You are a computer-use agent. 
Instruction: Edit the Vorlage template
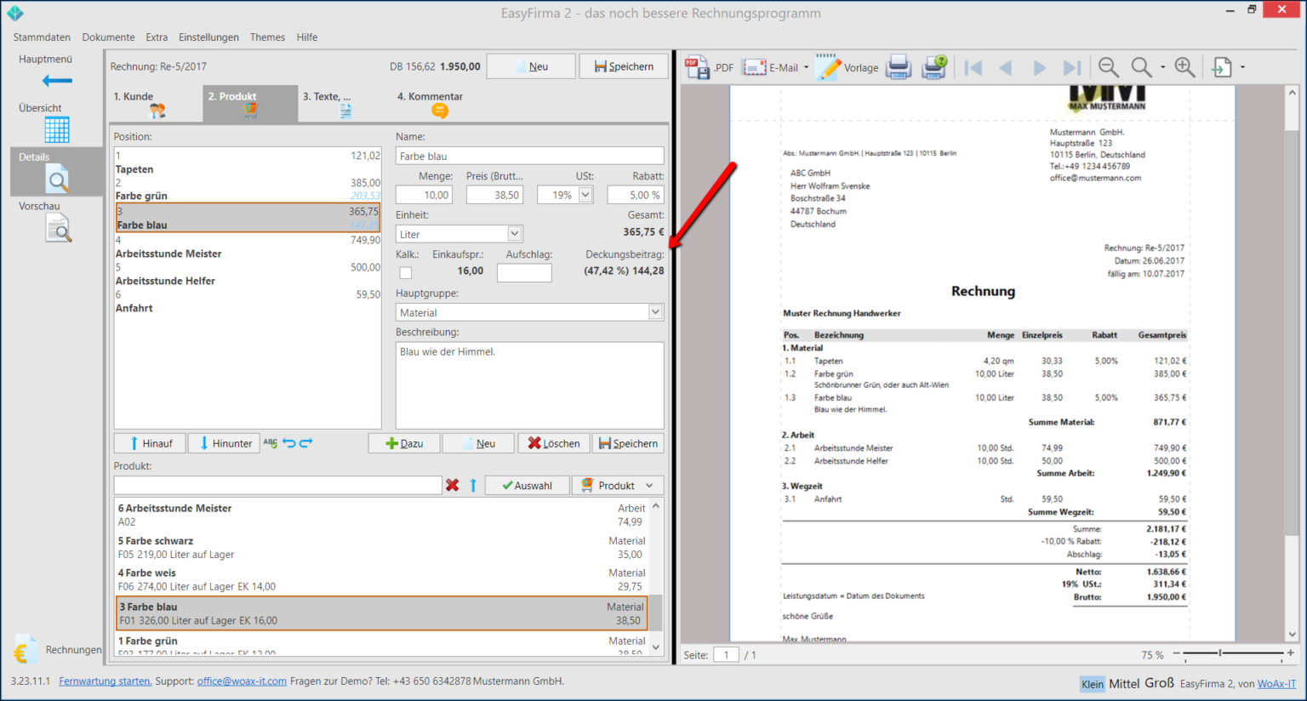point(847,67)
